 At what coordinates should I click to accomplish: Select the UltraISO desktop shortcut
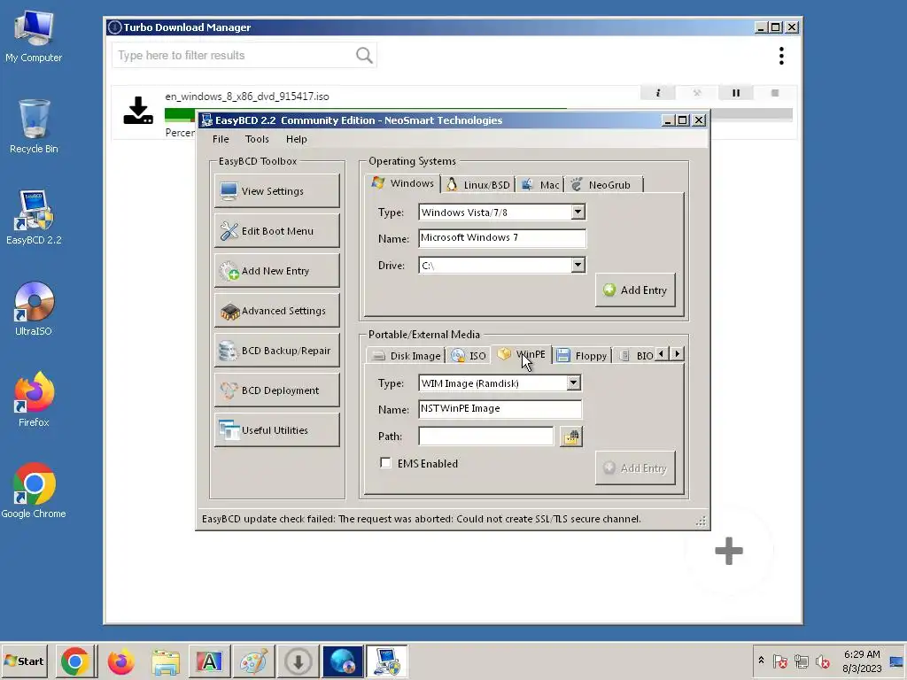34,309
